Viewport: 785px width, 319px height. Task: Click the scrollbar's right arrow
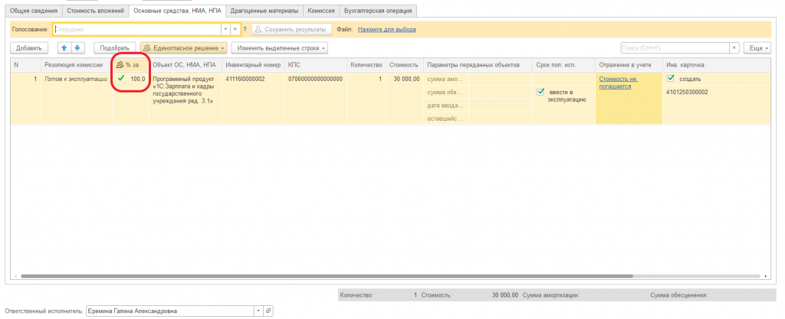point(767,275)
